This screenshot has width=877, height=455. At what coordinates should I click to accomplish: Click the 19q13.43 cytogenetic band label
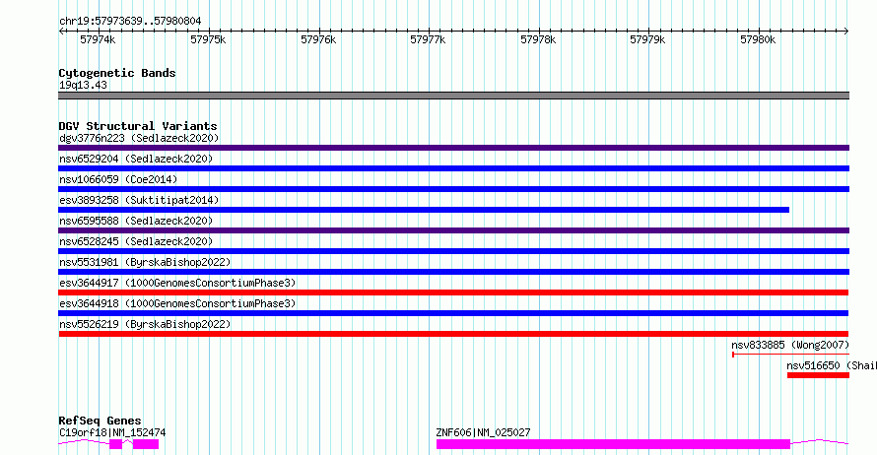click(83, 85)
